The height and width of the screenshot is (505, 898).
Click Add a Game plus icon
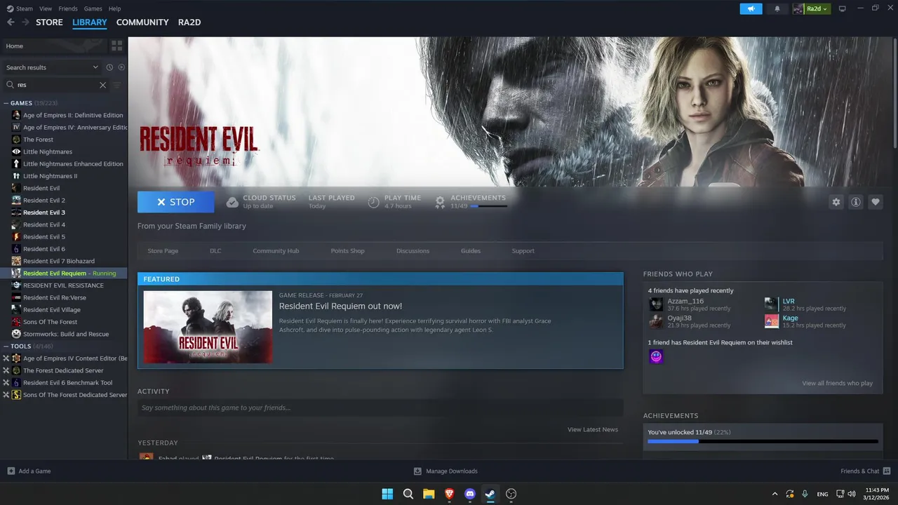(11, 471)
